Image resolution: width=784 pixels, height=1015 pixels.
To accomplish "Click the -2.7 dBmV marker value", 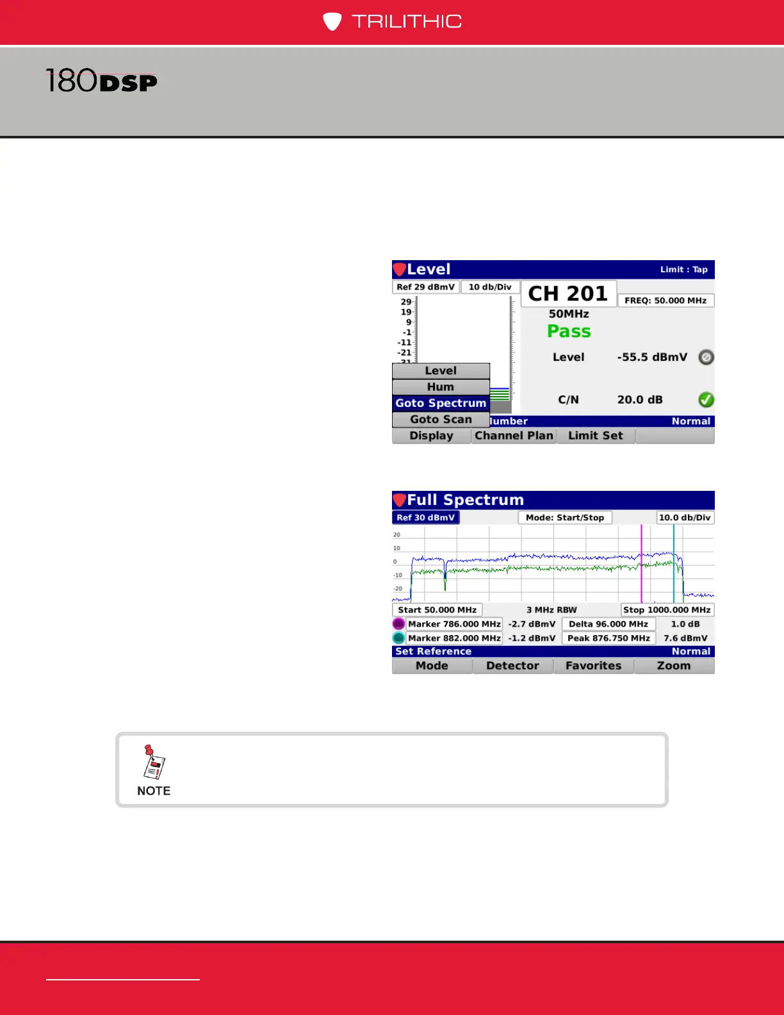I will tap(532, 624).
